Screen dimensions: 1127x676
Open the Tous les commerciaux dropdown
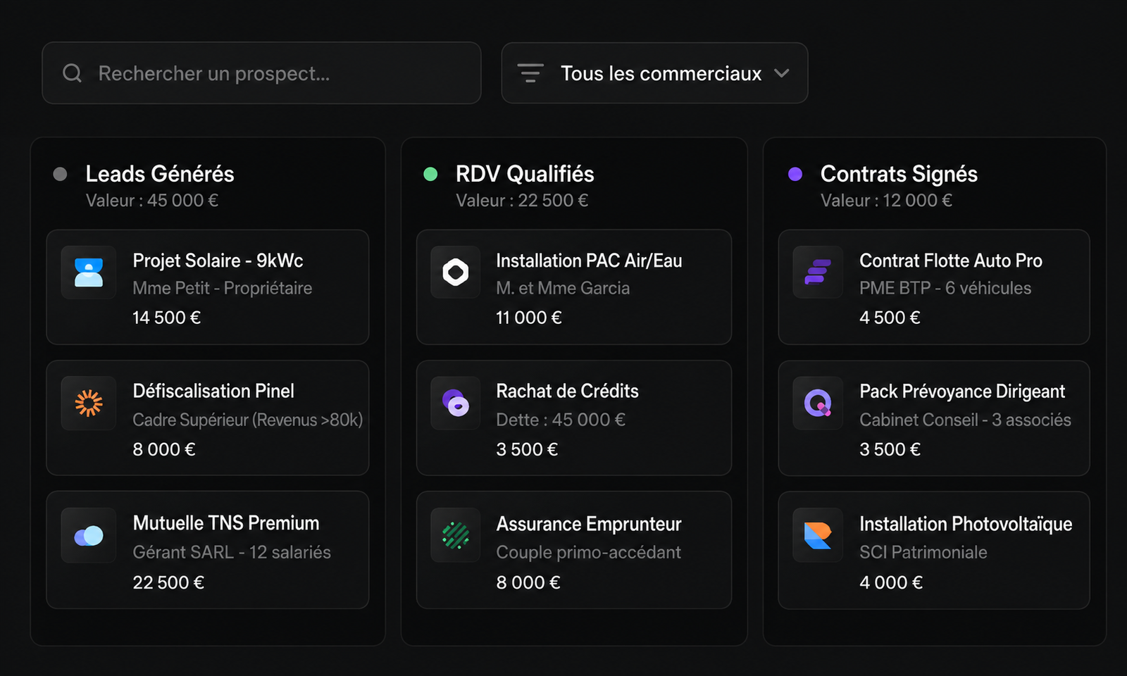[x=654, y=73]
